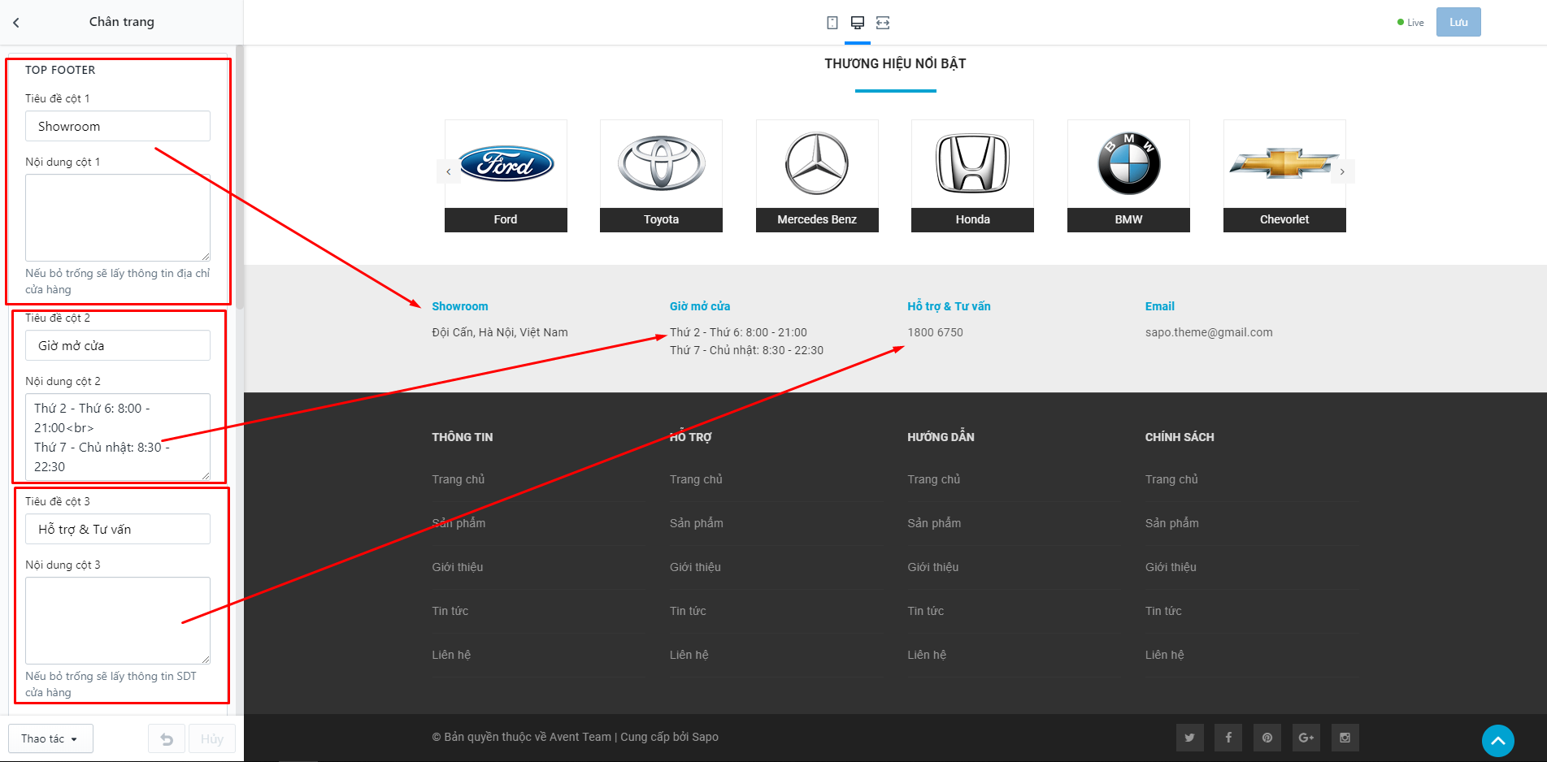Open Liên hệ under HƯỚNG DẪN
Image resolution: width=1547 pixels, height=762 pixels.
coord(928,655)
